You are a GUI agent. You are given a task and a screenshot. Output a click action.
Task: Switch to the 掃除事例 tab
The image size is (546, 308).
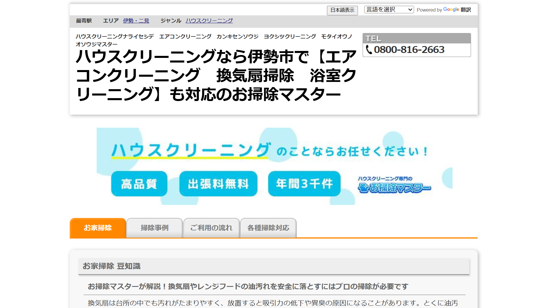click(155, 228)
